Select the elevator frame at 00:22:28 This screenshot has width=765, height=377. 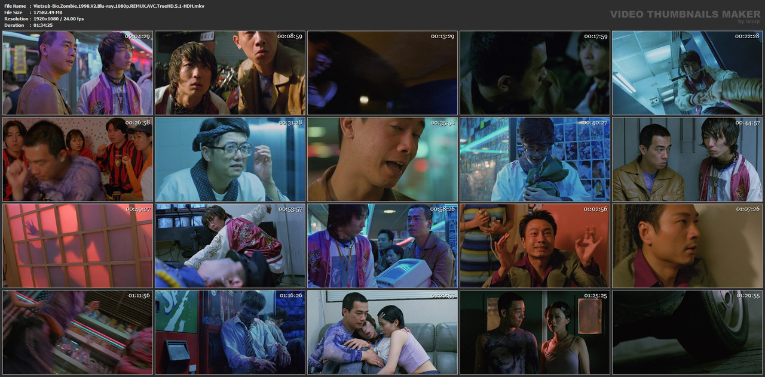coord(687,73)
